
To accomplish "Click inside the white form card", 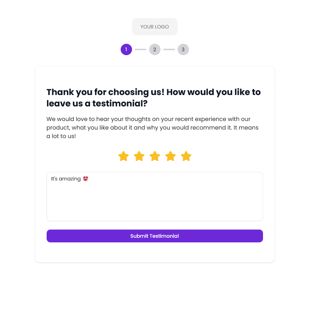I will click(155, 253).
